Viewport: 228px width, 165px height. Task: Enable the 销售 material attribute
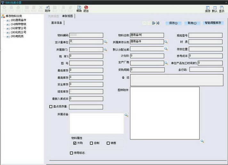(108, 143)
